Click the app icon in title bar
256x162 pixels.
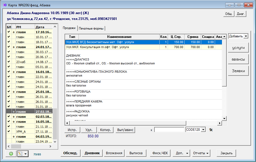pyautogui.click(x=5, y=5)
